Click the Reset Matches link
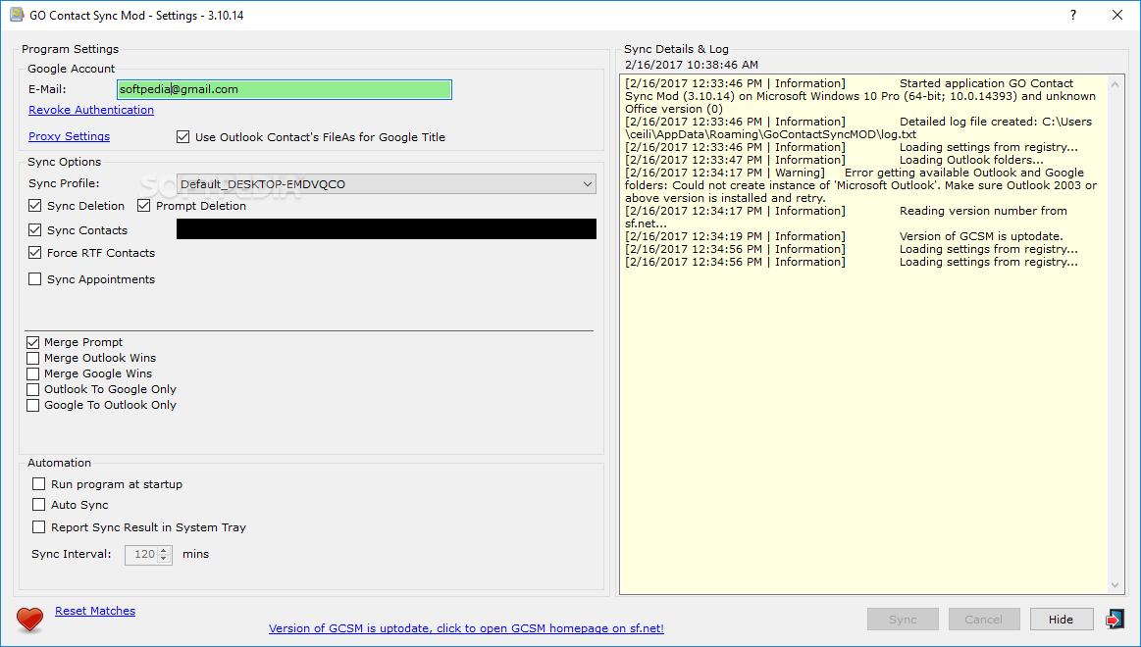 tap(95, 611)
